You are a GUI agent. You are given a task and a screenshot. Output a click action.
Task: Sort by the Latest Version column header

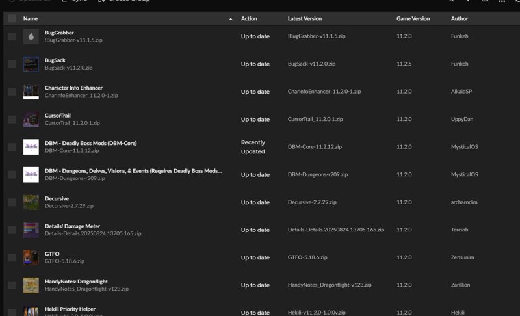pyautogui.click(x=305, y=19)
